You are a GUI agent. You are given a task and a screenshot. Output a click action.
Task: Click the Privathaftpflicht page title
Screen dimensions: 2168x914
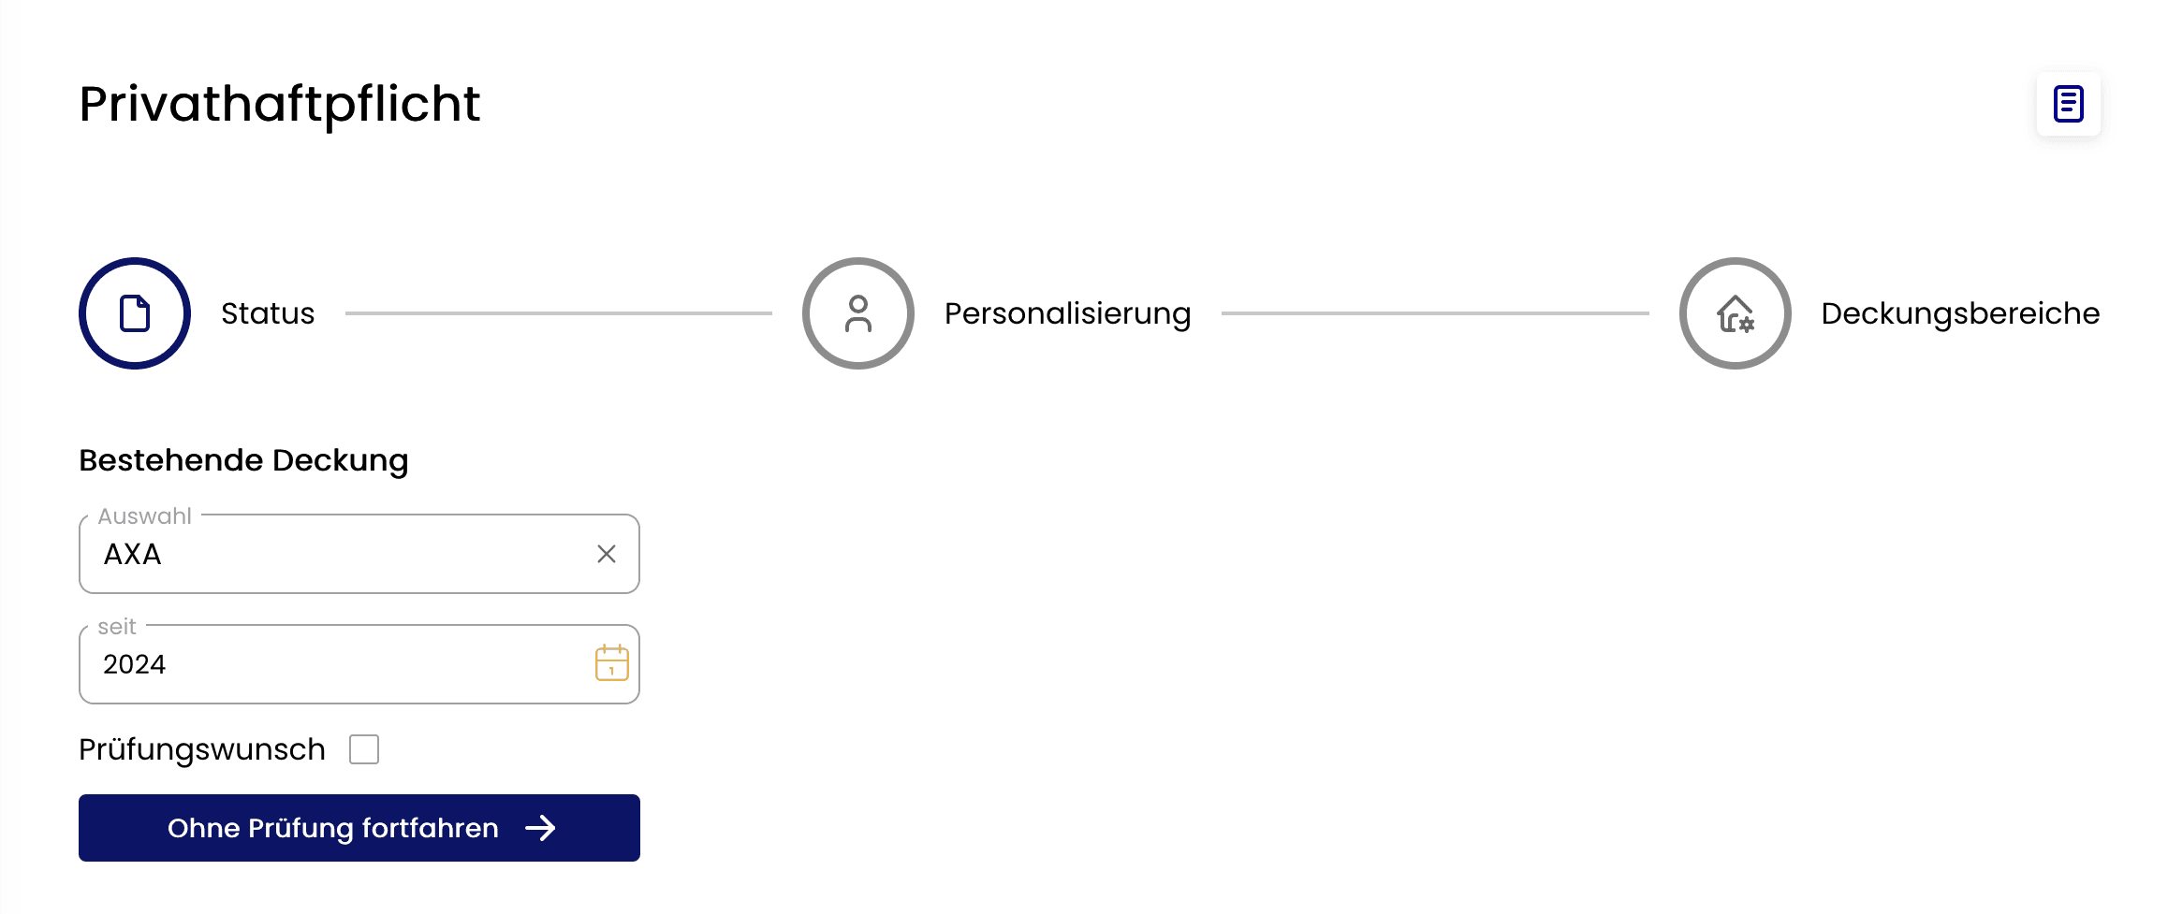(x=280, y=104)
